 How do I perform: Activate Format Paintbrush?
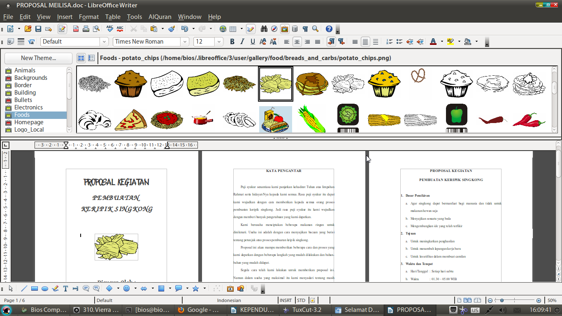(x=172, y=29)
